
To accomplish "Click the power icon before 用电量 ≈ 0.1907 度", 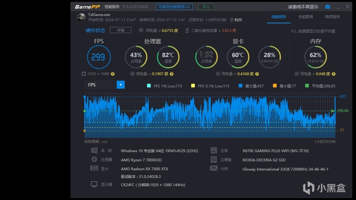I will click(x=132, y=74).
